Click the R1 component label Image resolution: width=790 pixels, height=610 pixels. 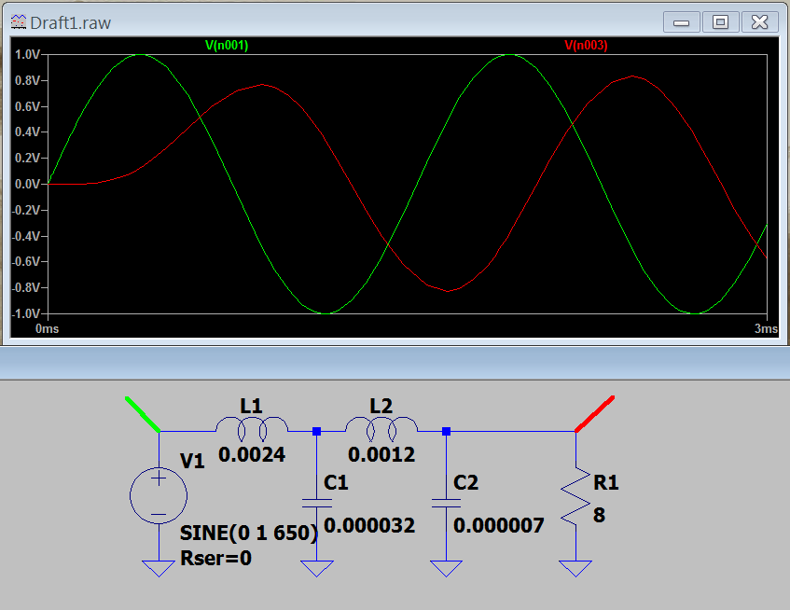pyautogui.click(x=605, y=482)
